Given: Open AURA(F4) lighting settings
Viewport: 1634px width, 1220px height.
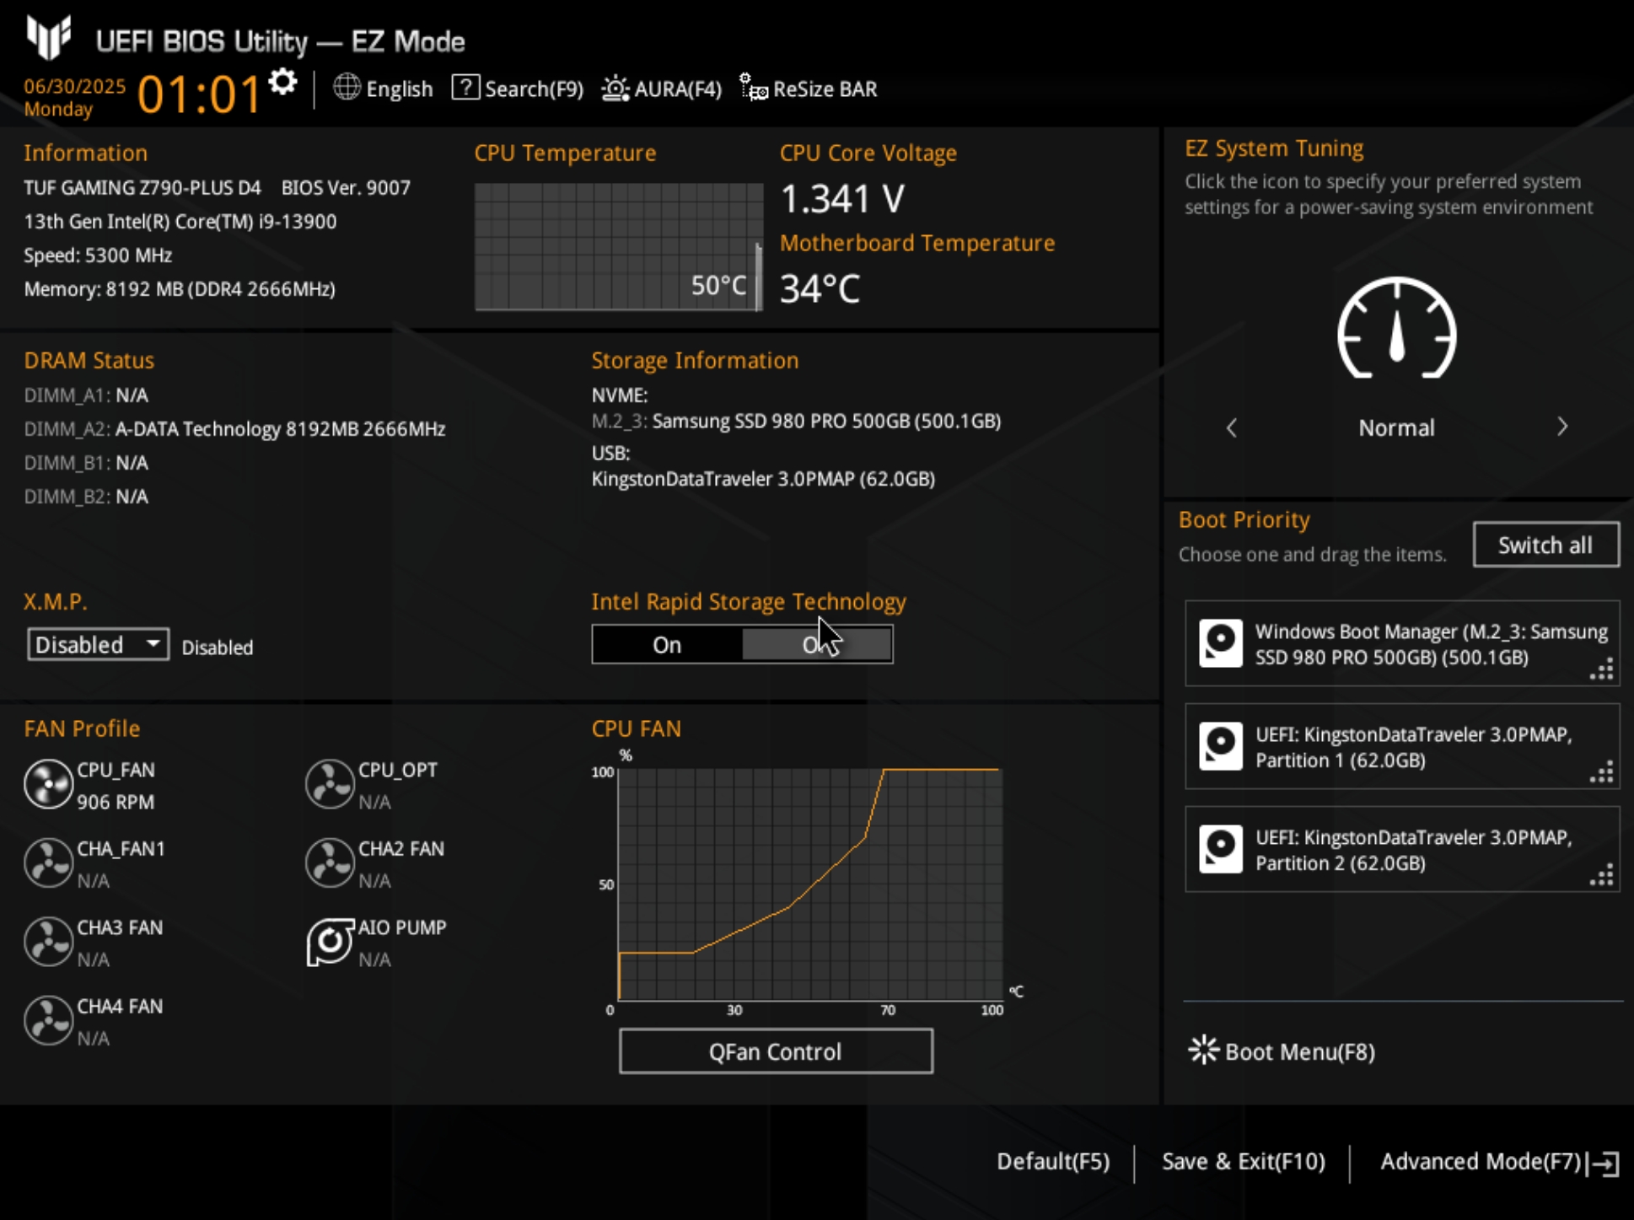Looking at the screenshot, I should pos(662,89).
